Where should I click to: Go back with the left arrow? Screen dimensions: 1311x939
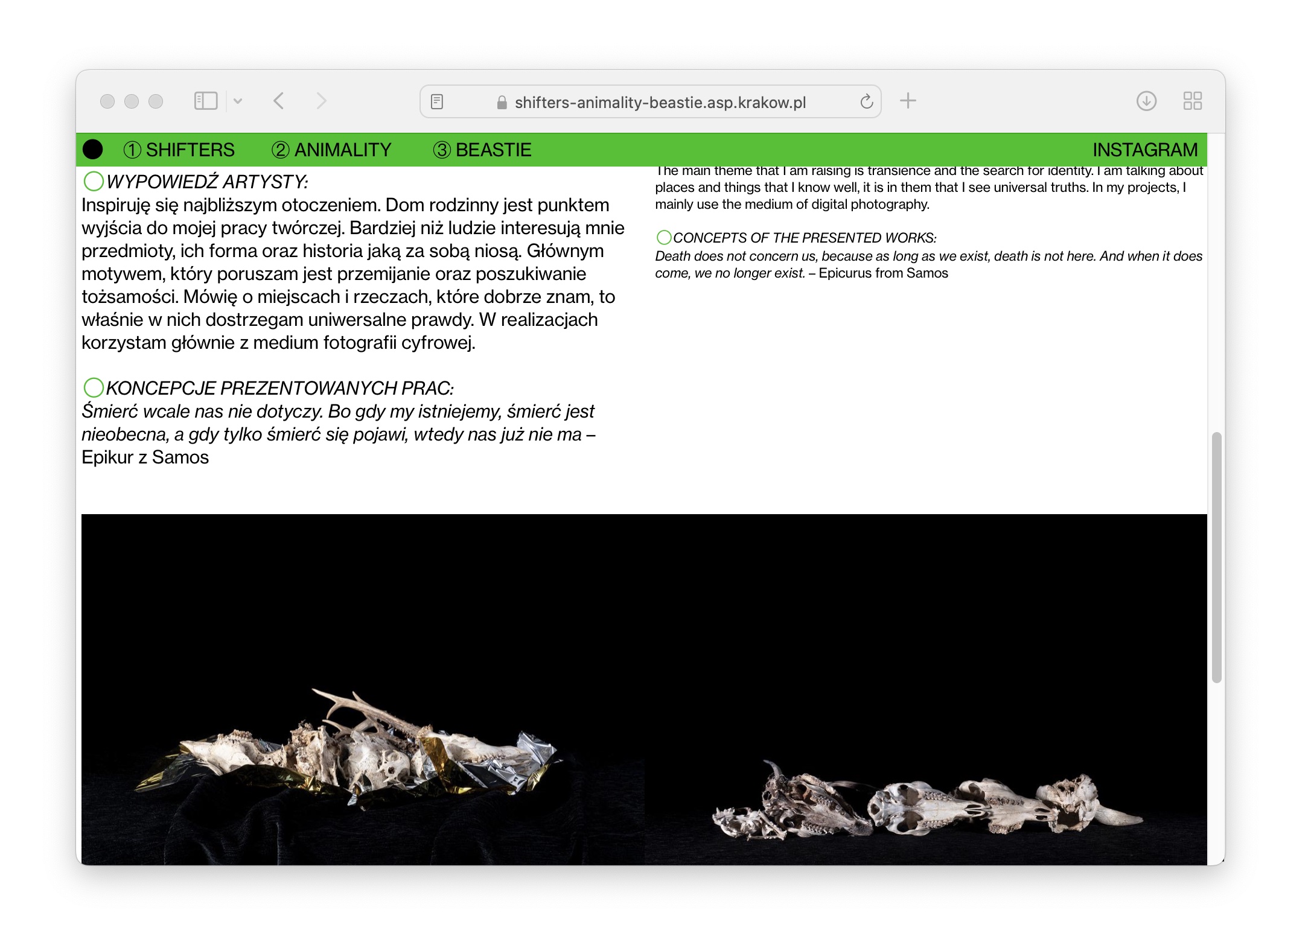[278, 101]
